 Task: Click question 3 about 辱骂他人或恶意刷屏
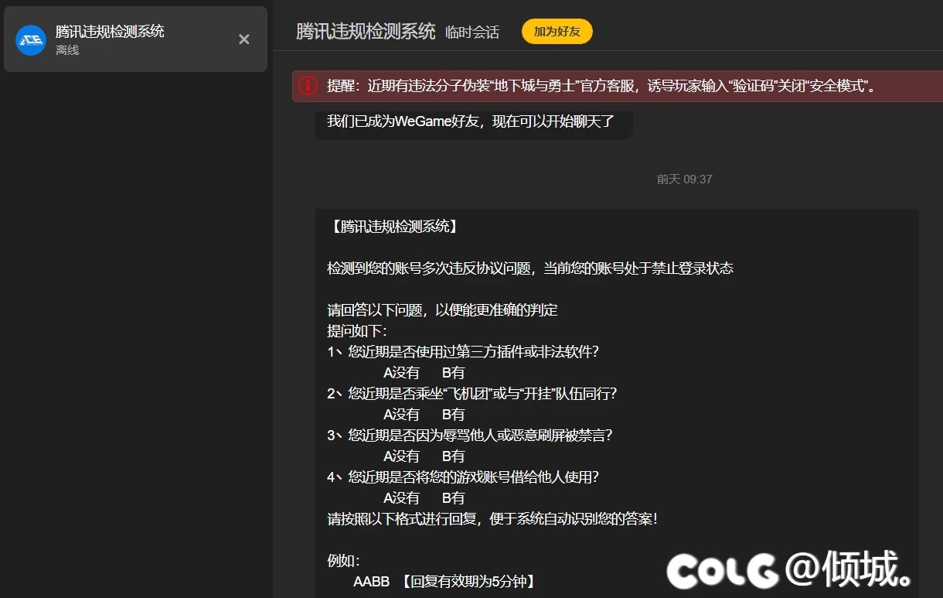point(470,436)
